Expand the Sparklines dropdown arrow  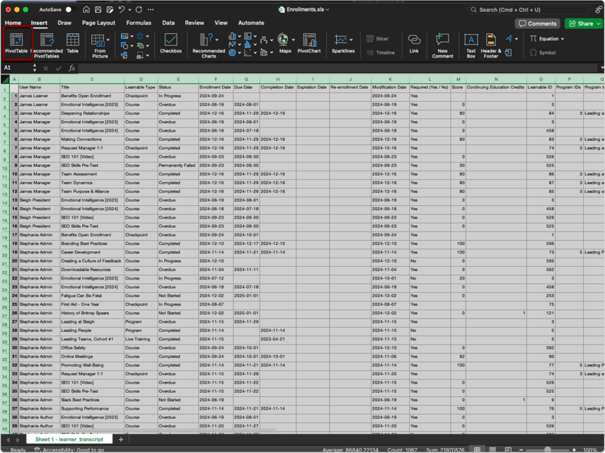coord(351,40)
